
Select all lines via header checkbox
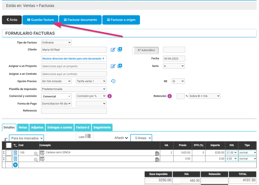[x=9, y=145]
